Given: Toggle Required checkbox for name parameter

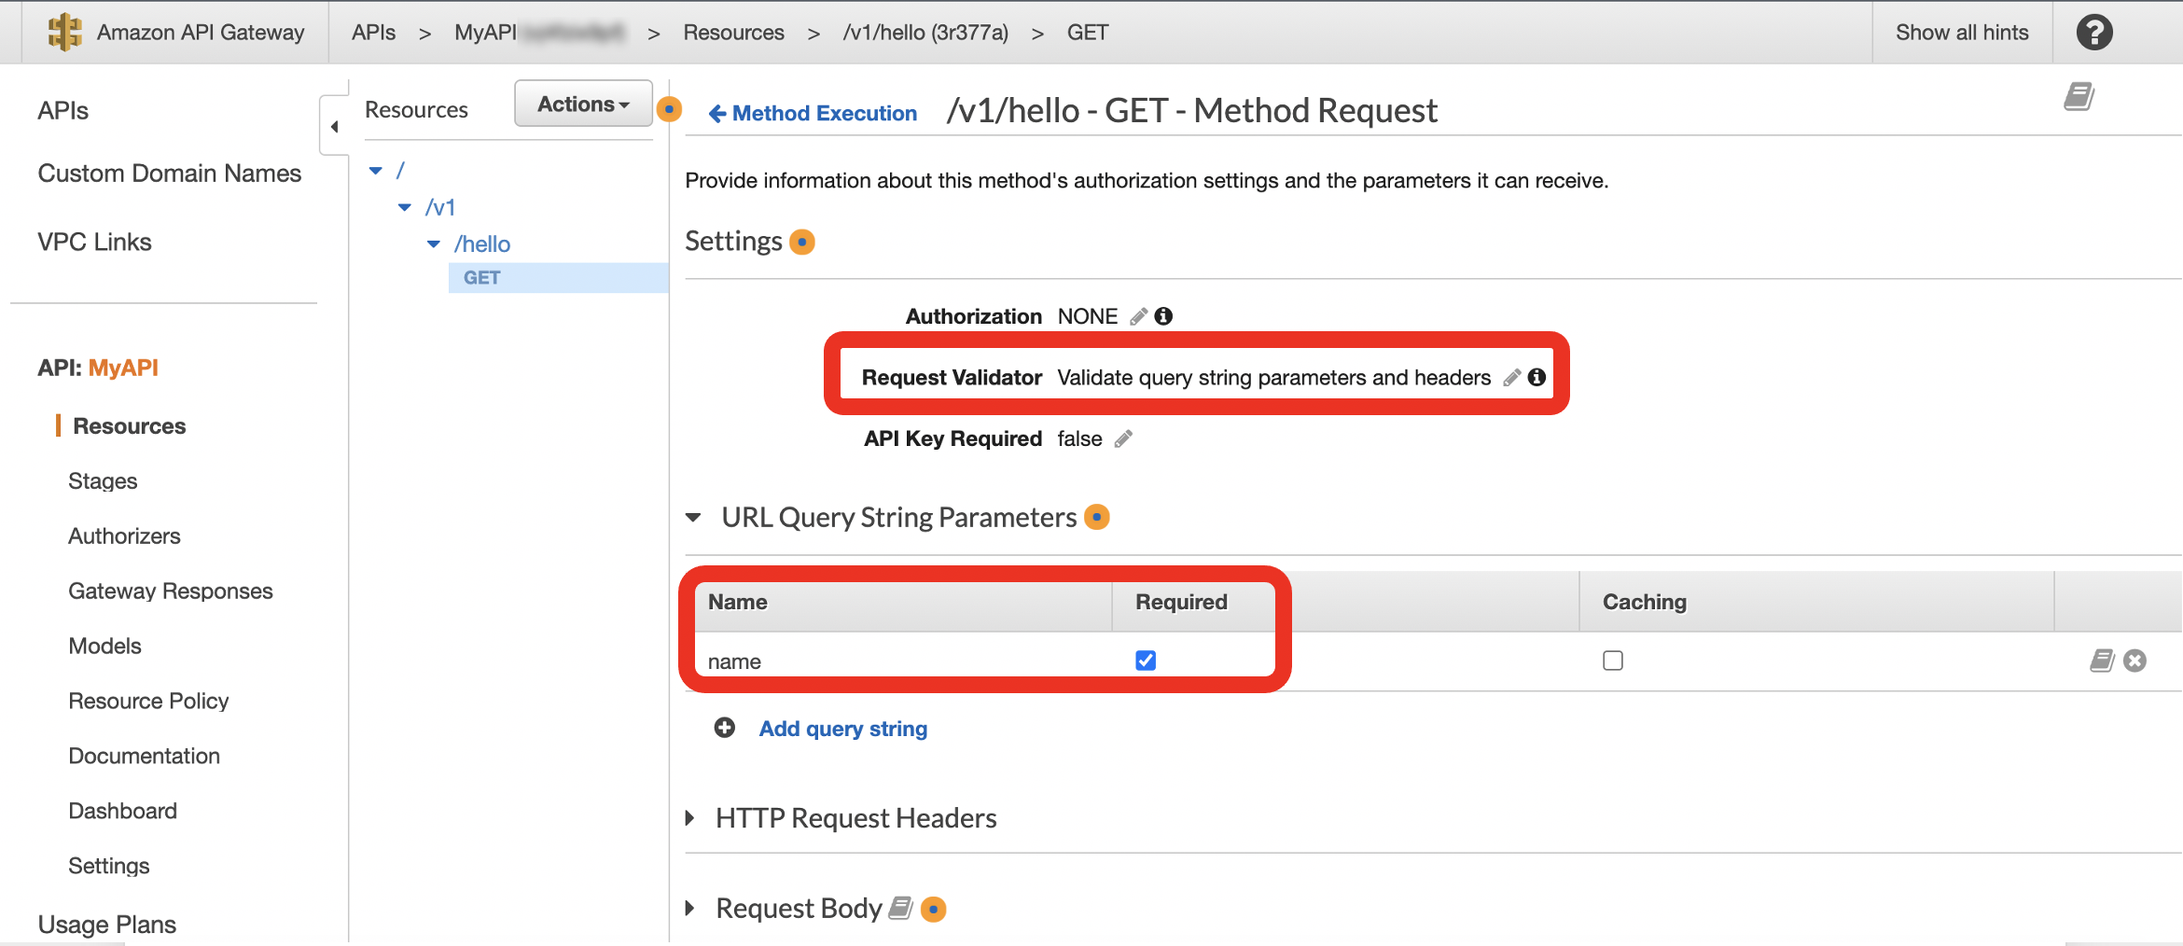Looking at the screenshot, I should pos(1146,661).
